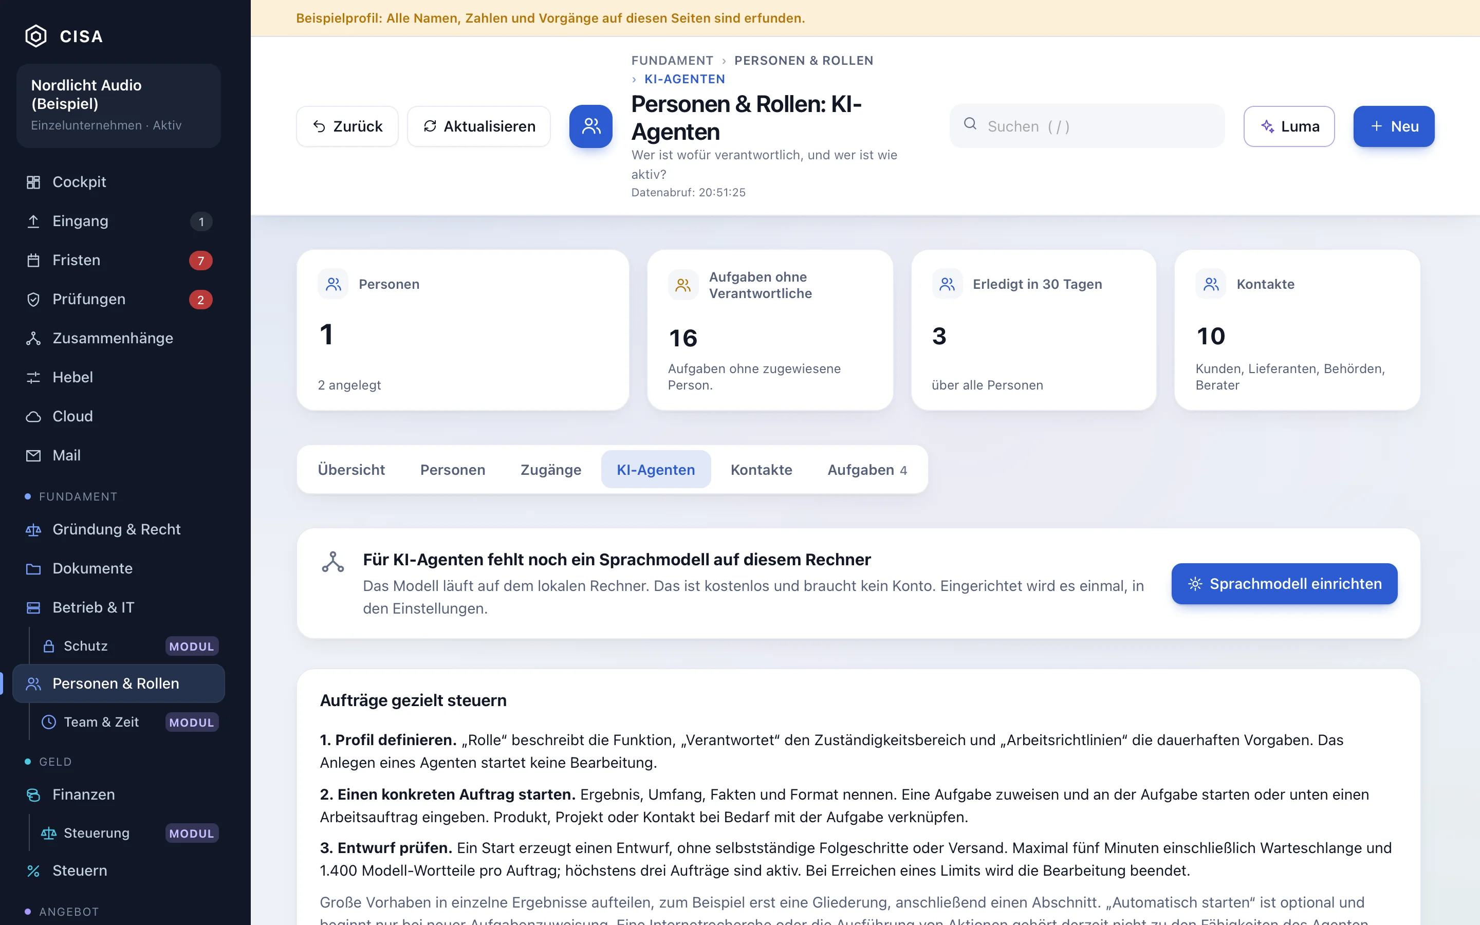
Task: Switch to the Aufgaben tab
Action: 866,469
